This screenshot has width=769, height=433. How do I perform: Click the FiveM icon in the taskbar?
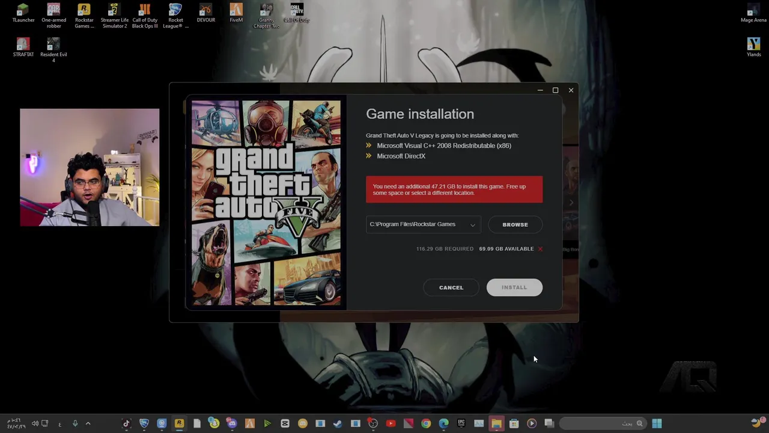pyautogui.click(x=249, y=423)
